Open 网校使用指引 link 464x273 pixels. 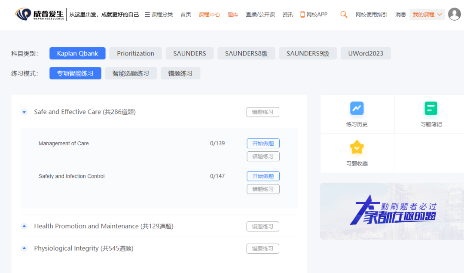372,15
